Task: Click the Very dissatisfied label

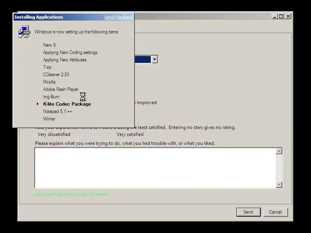Action: [x=54, y=134]
